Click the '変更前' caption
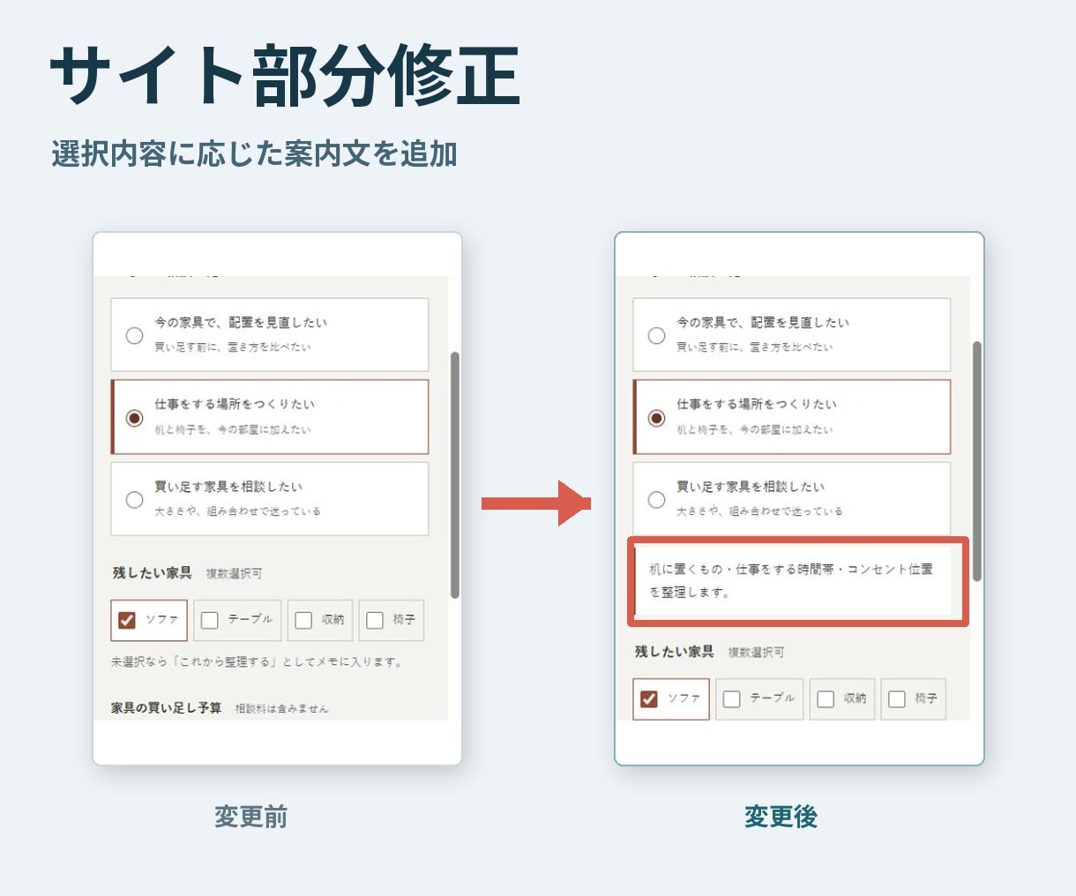This screenshot has width=1076, height=896. point(251,817)
